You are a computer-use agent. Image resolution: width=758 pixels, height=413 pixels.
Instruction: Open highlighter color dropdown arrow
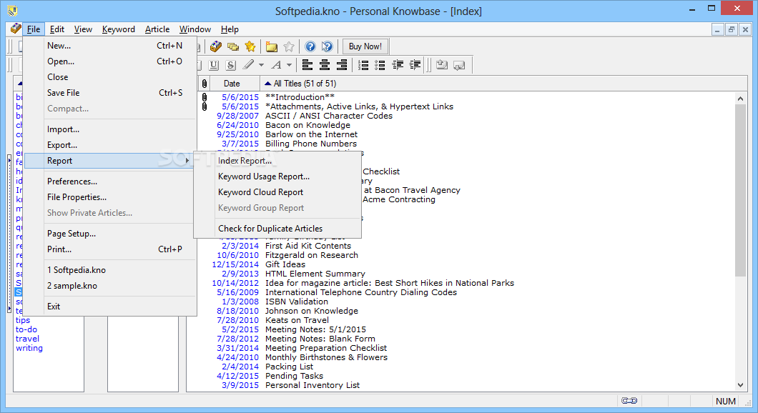pyautogui.click(x=261, y=65)
